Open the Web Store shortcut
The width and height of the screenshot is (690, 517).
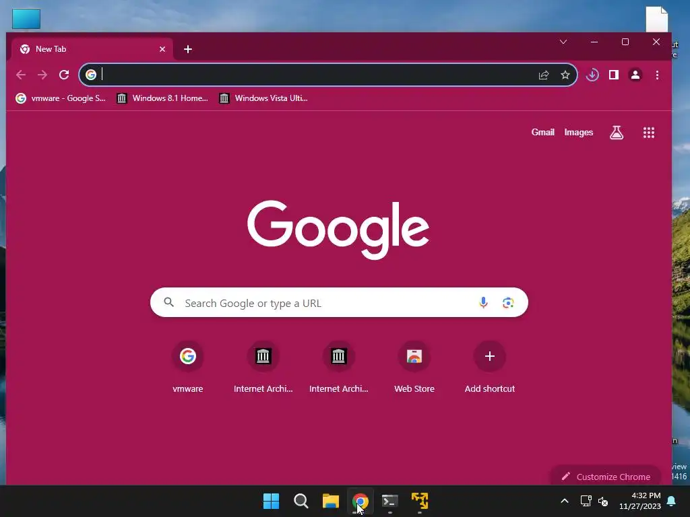click(414, 367)
